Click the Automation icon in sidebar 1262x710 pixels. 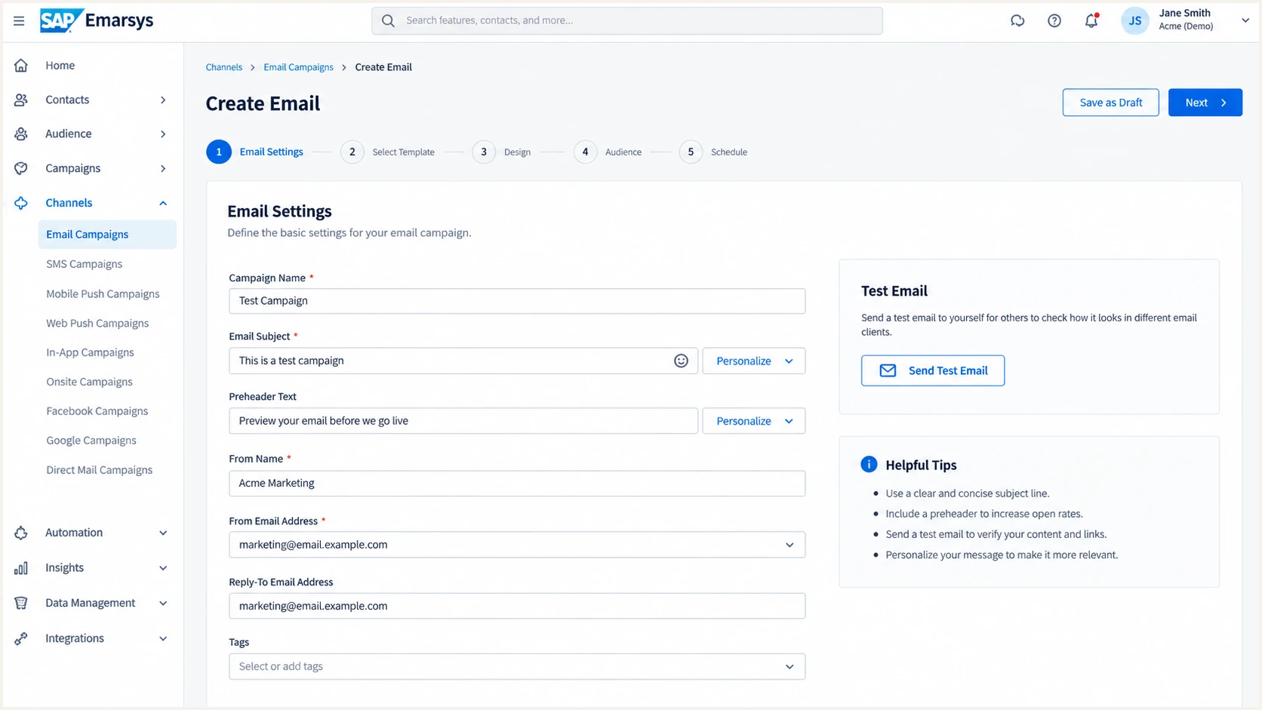21,533
